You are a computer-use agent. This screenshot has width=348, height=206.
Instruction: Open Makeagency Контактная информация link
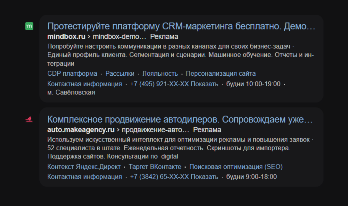coord(85,177)
